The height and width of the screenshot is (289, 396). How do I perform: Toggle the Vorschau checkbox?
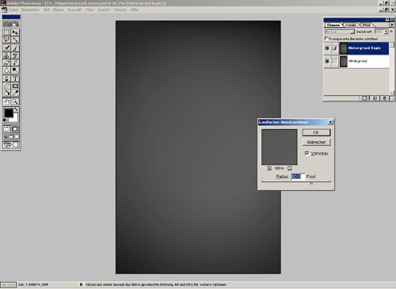307,153
